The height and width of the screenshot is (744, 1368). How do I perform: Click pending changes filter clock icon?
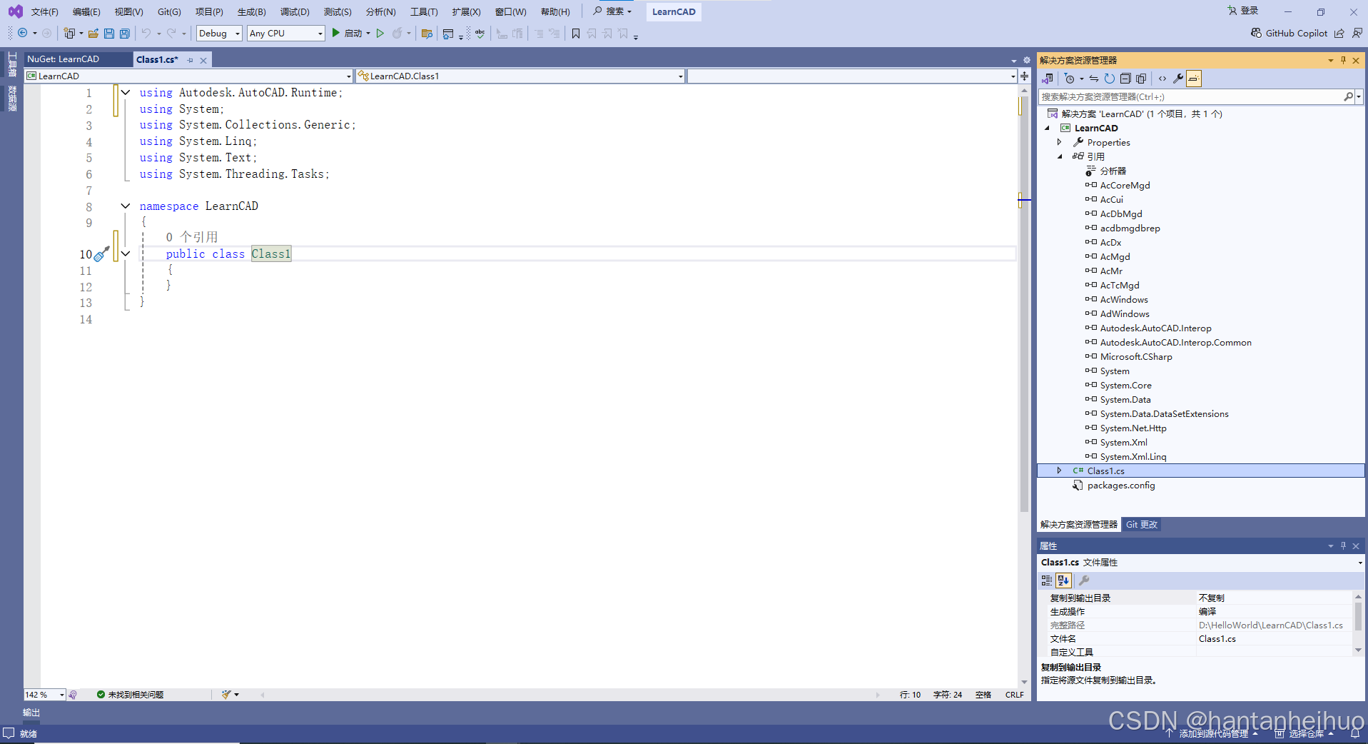[1070, 79]
